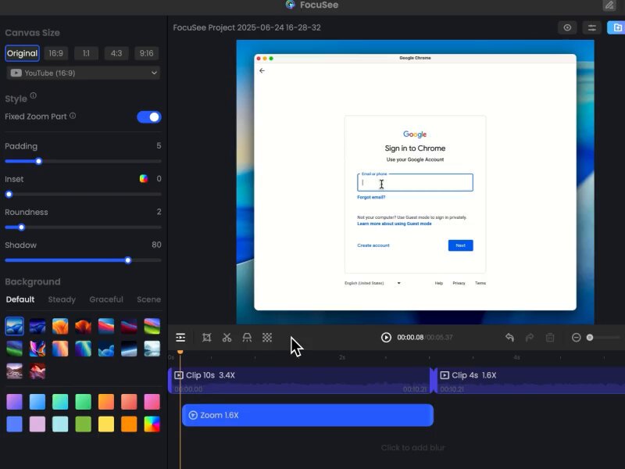Choose the 9:16 canvas size

pyautogui.click(x=146, y=53)
